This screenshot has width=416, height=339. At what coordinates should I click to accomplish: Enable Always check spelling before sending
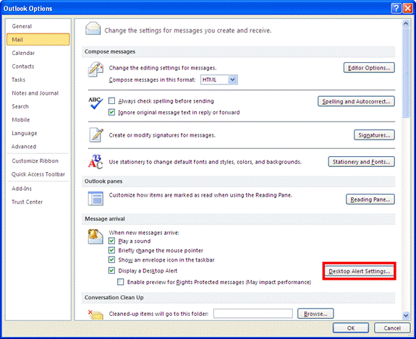pyautogui.click(x=111, y=101)
